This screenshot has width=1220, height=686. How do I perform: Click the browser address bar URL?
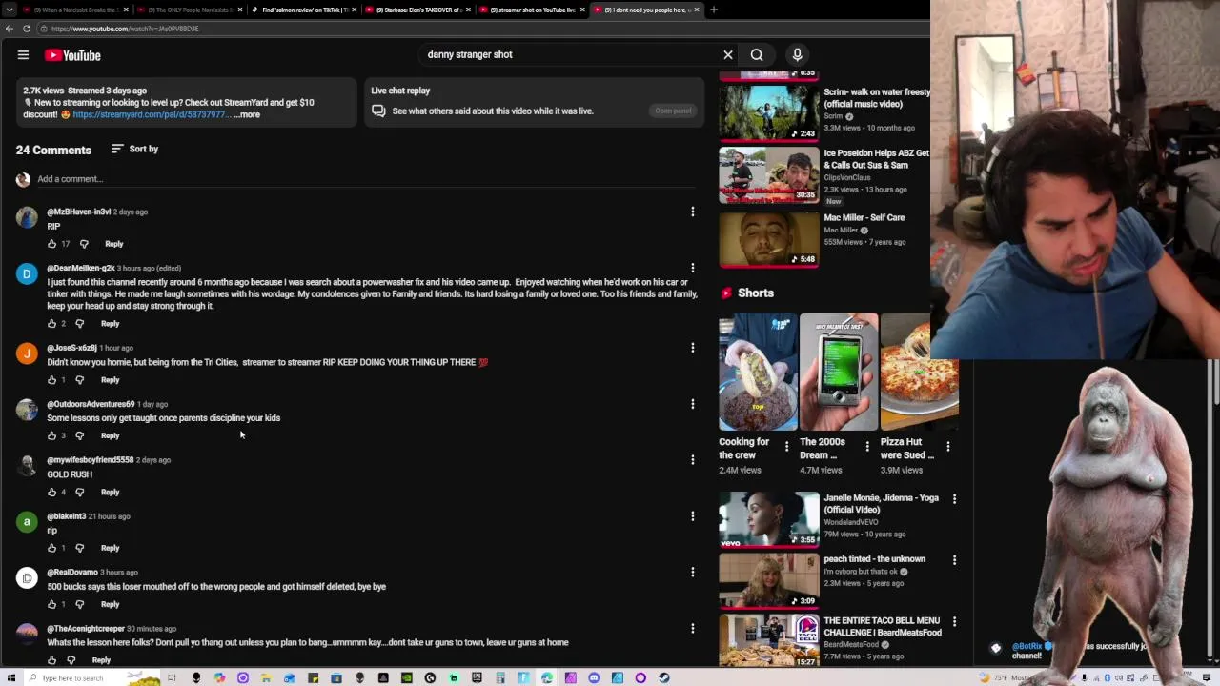click(x=125, y=29)
